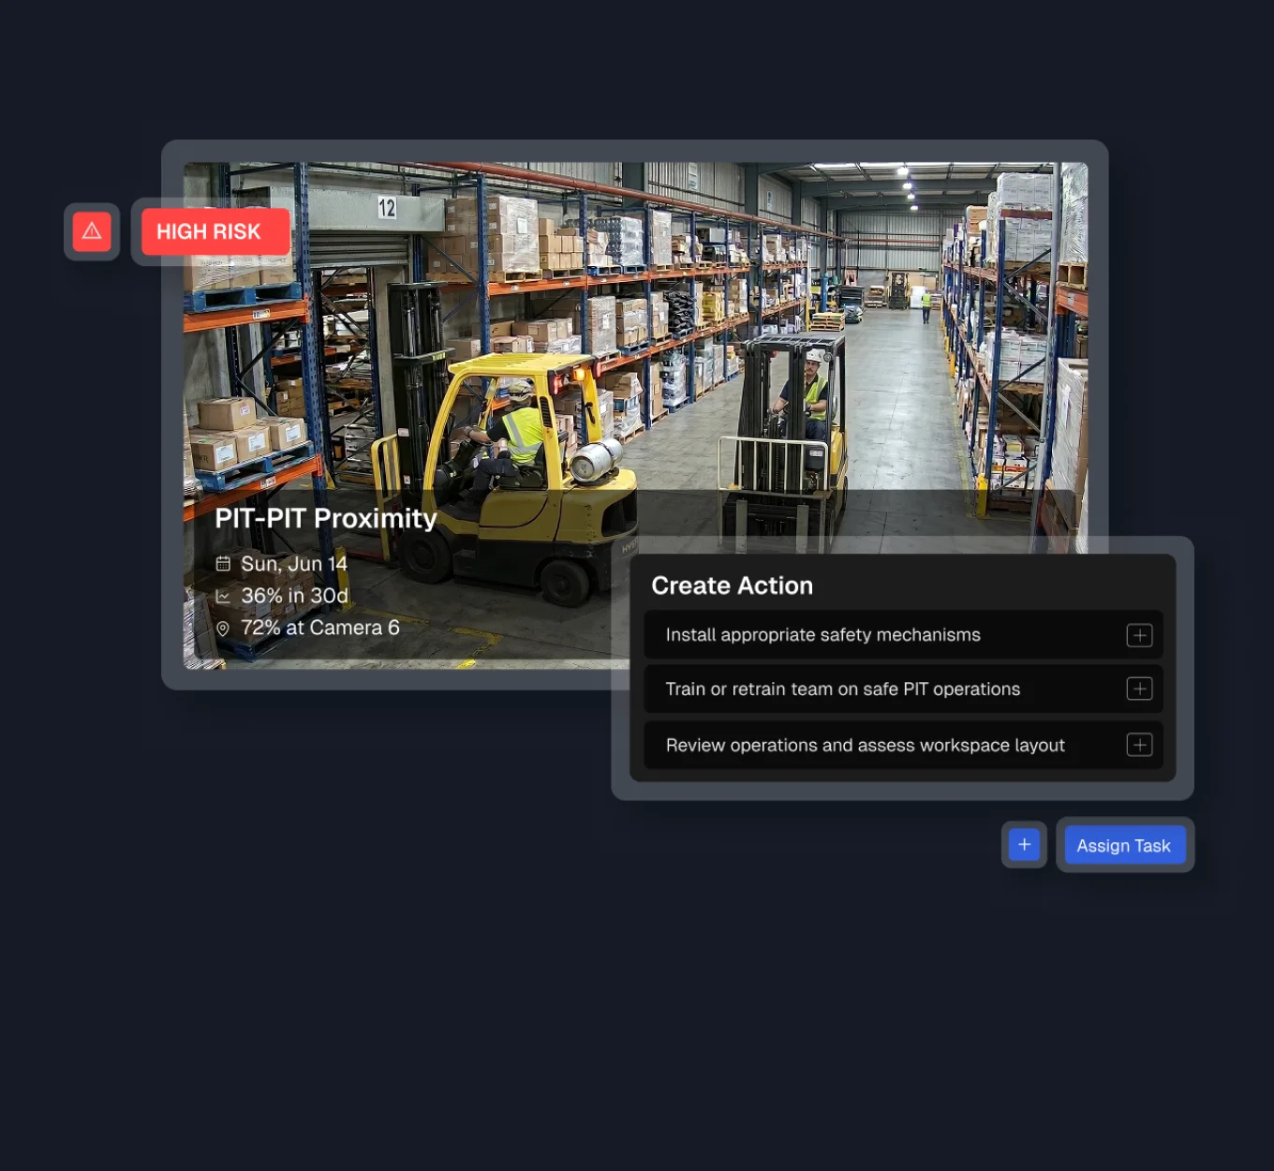Add 'Install appropriate safety mechanisms' plus icon
1274x1171 pixels.
click(x=1139, y=635)
